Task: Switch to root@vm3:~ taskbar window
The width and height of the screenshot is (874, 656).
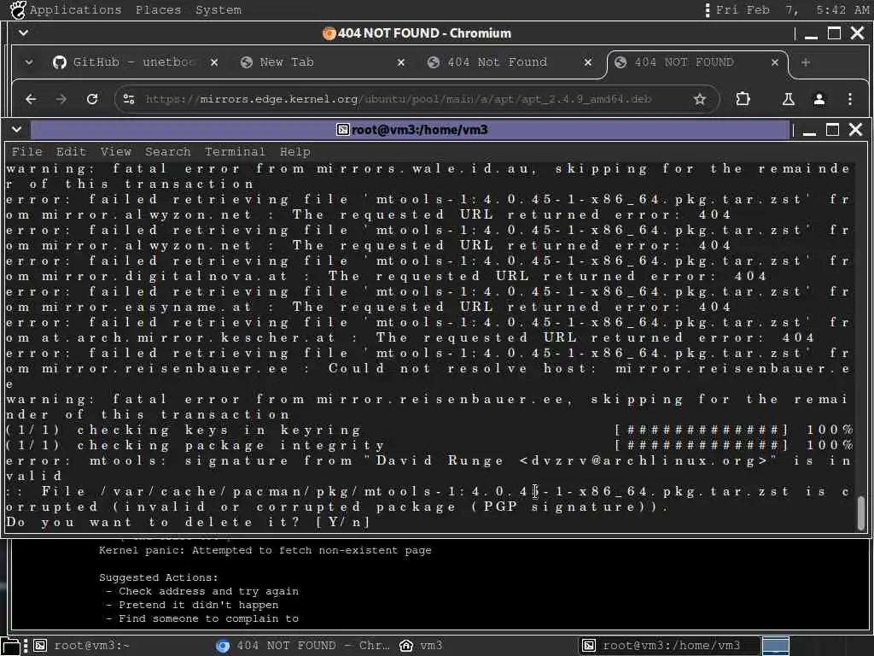Action: [x=83, y=646]
